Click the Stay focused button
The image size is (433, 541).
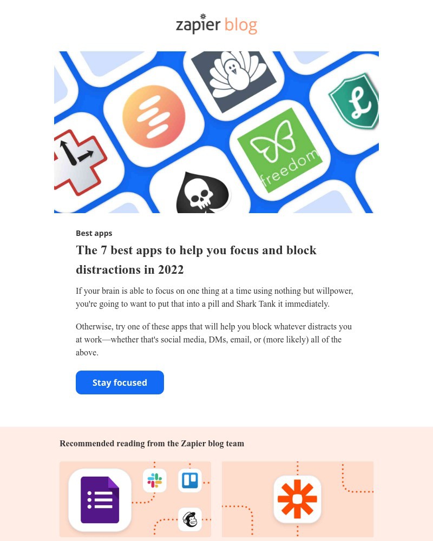[x=120, y=382]
